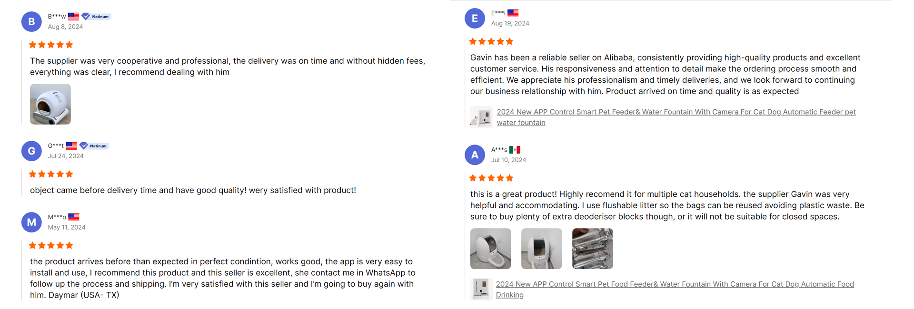
Task: Click the Platinum badge beside G***t
Action: point(94,145)
